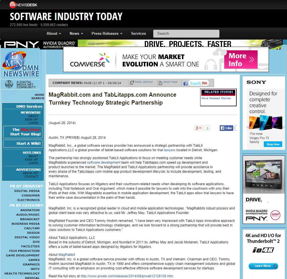Click More Related Stories link
This screenshot has width=287, height=279.
(216, 98)
